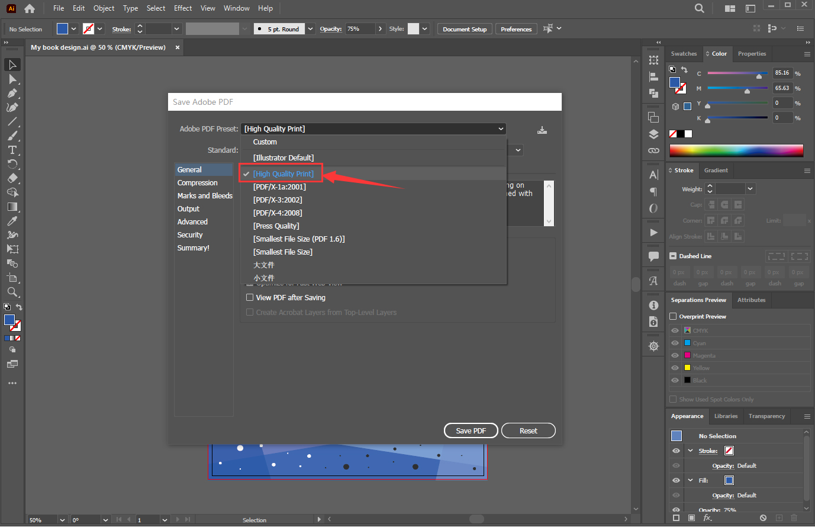Toggle Show Used Spot Colors Only
The image size is (815, 527).
pyautogui.click(x=673, y=399)
